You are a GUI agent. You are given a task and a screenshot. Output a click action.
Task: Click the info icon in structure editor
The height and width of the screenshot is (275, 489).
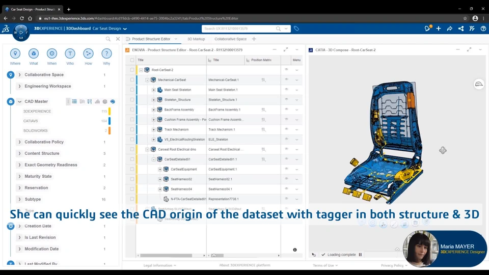tap(295, 250)
